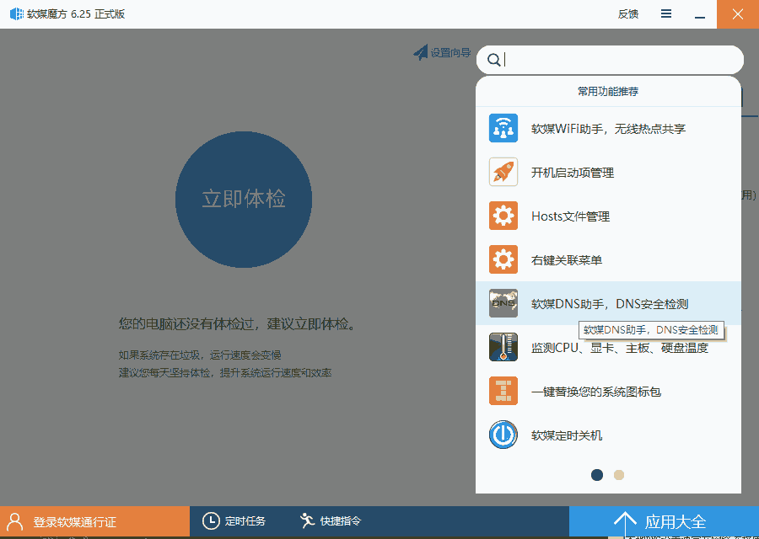Image resolution: width=759 pixels, height=539 pixels.
Task: Click the thermometer temperature monitor icon
Action: [x=503, y=347]
